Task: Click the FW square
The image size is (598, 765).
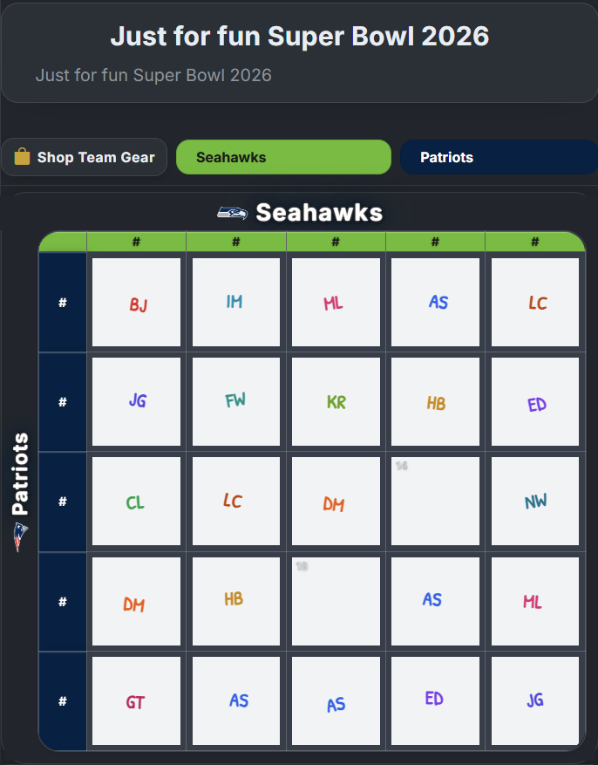Action: (x=235, y=402)
